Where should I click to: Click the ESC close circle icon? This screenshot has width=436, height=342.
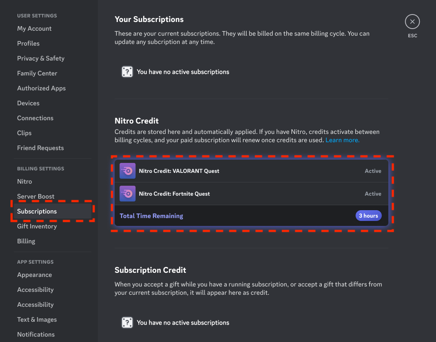(412, 22)
